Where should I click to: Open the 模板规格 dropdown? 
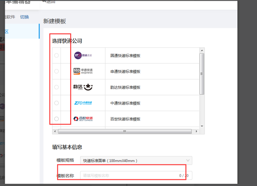coord(136,161)
